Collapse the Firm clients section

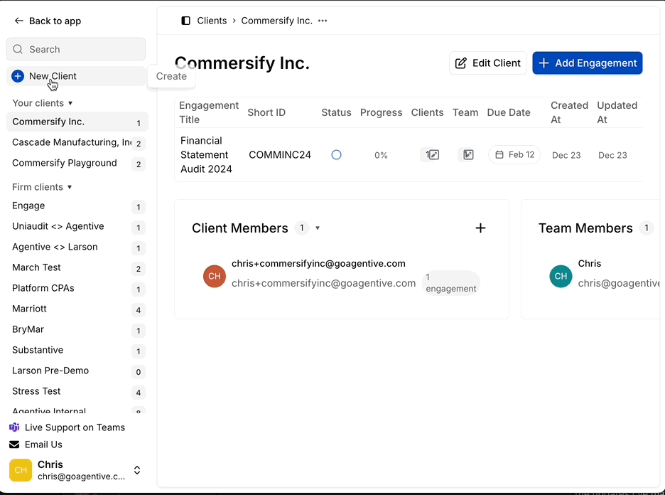(x=70, y=187)
